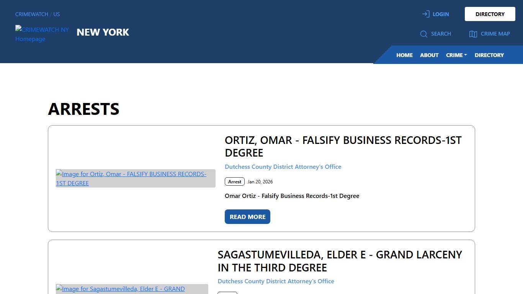Click the search magnifier icon

(423, 34)
